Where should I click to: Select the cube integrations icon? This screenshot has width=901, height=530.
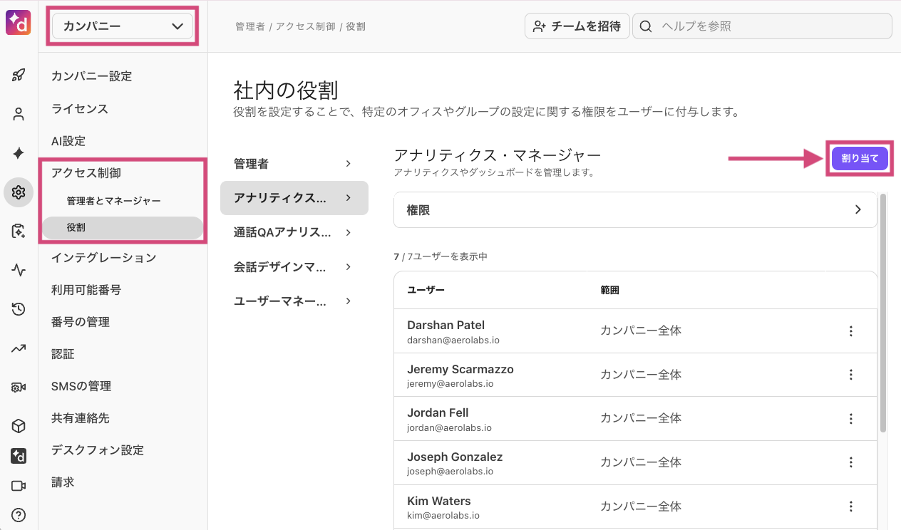(x=18, y=425)
